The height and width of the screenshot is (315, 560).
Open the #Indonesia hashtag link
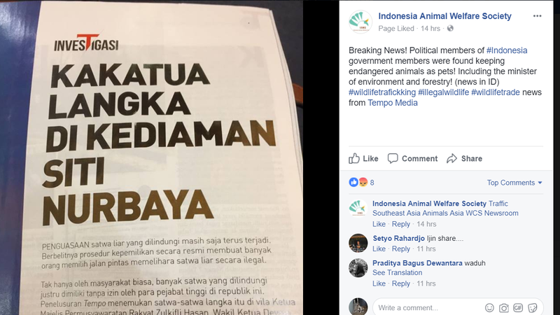[507, 50]
